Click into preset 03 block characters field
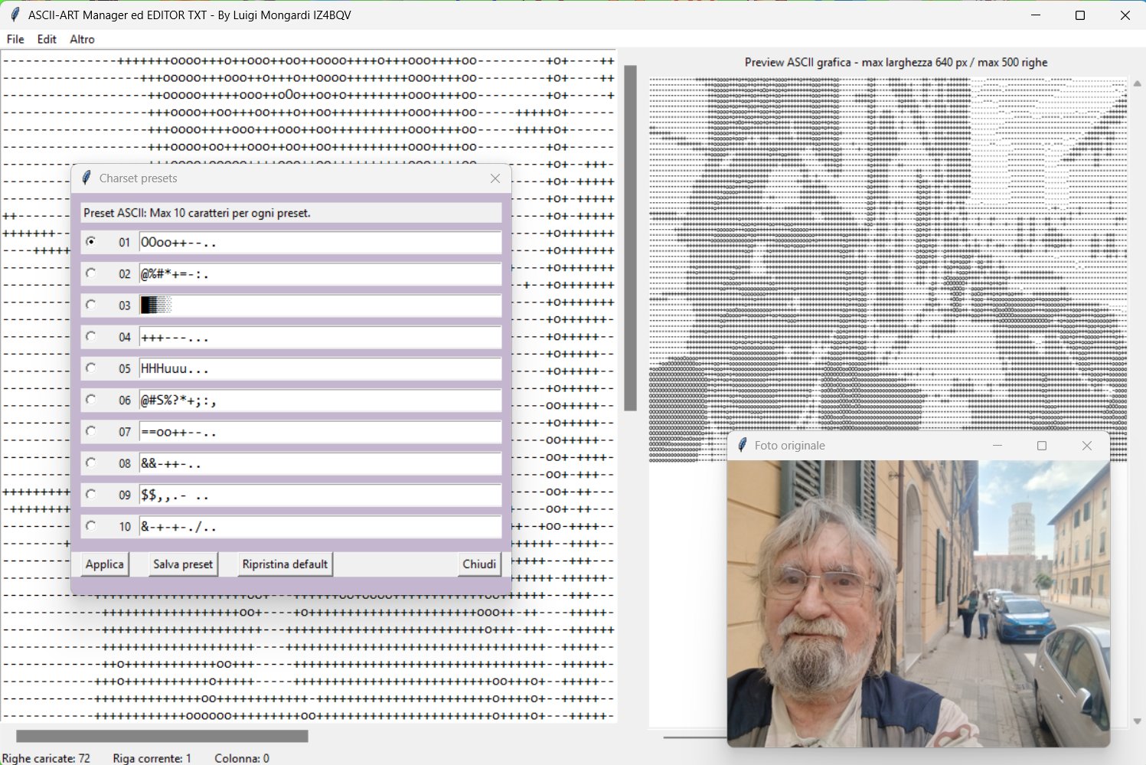1146x765 pixels. (x=320, y=306)
